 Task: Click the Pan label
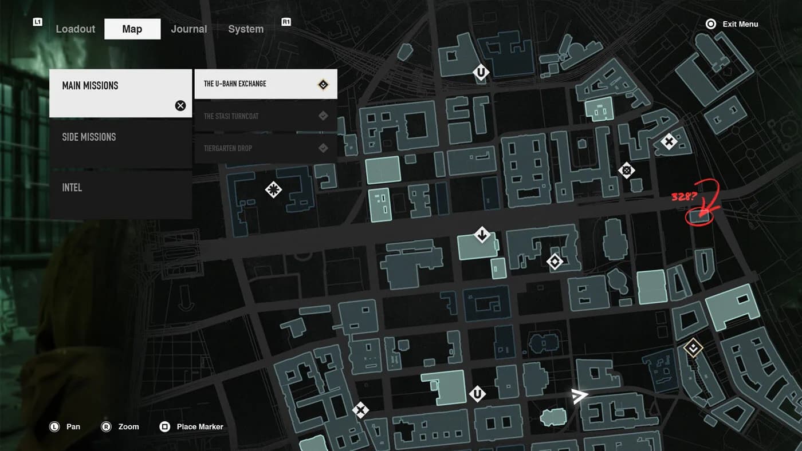[x=73, y=426]
